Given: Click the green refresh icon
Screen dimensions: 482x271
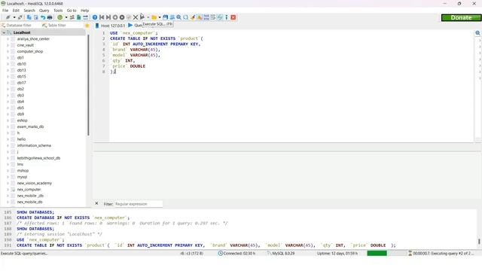Looking at the screenshot, I should (60, 17).
